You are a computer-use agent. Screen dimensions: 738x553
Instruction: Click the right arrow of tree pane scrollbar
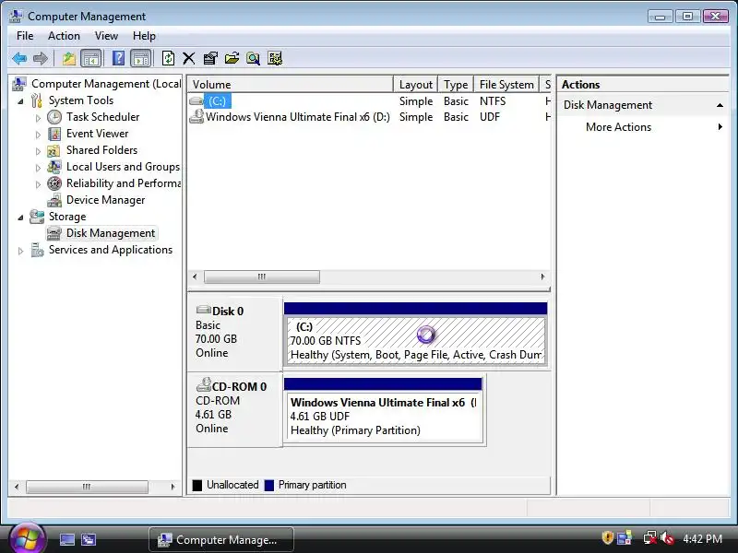click(173, 487)
